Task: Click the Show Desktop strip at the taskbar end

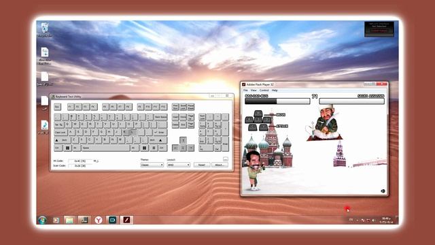Action: tap(397, 220)
